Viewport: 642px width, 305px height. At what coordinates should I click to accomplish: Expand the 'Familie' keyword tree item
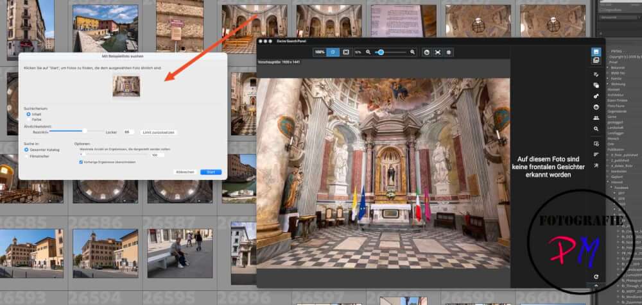tap(607, 78)
